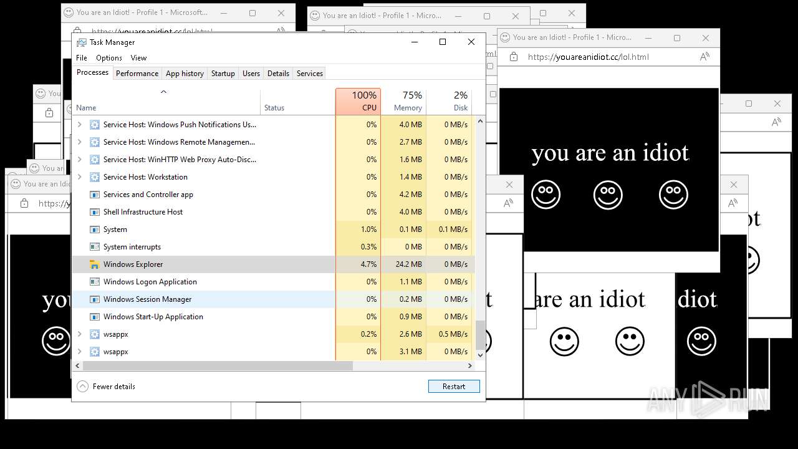Image resolution: width=798 pixels, height=449 pixels.
Task: Click the gear icon of Service Host: Windows Remote Management
Action: [95, 142]
